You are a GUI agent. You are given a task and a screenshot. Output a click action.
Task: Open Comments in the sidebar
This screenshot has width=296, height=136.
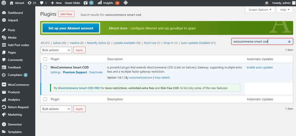tap(15, 60)
